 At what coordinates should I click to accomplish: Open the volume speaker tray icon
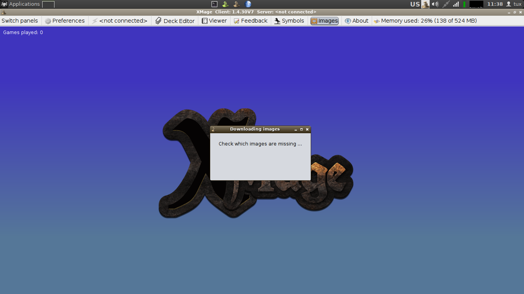tap(435, 4)
